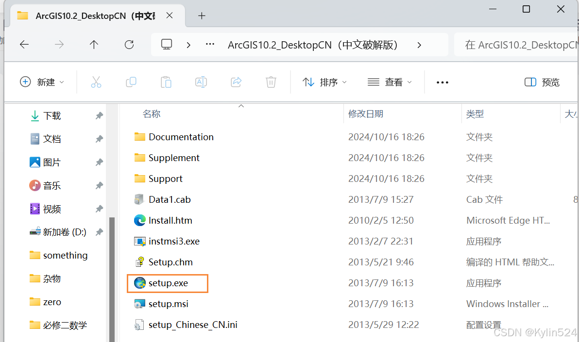Open zero folder in sidebar

[x=46, y=302]
